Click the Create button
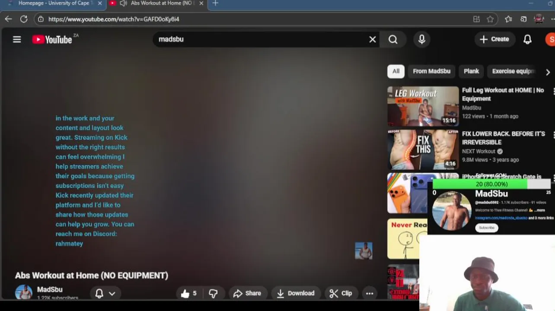 point(494,39)
